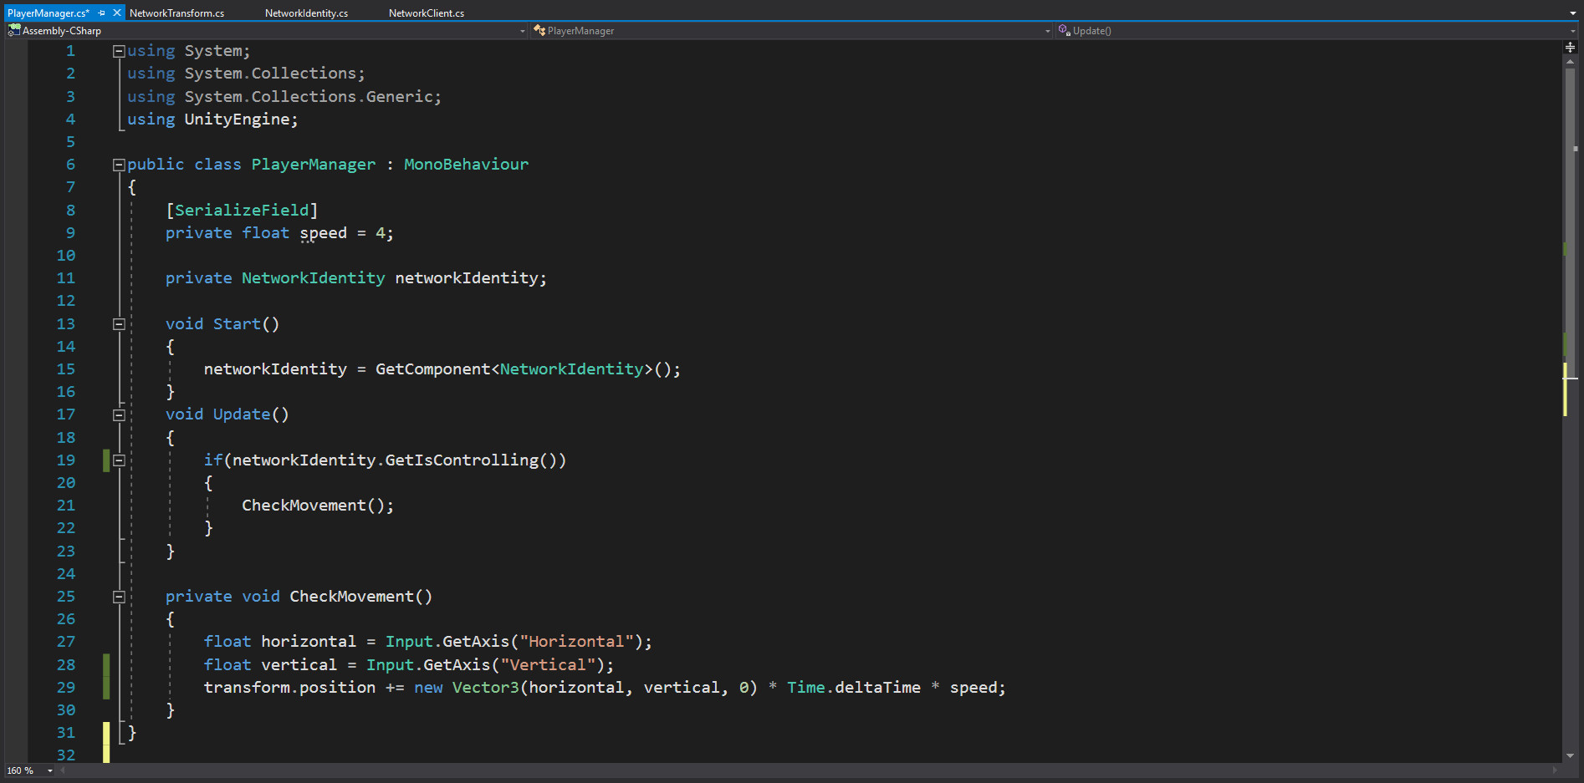
Task: Click '[SerializeField]' attribute on line 8
Action: [x=242, y=211]
